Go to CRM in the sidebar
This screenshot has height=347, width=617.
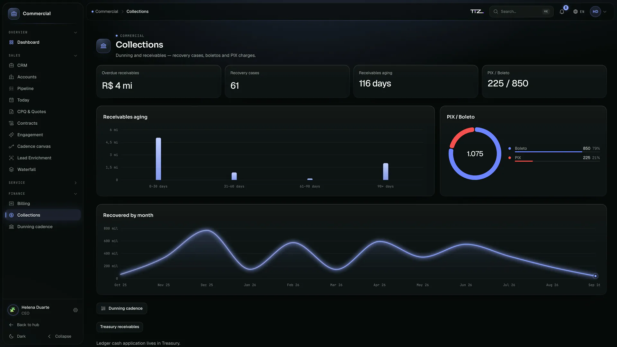pyautogui.click(x=43, y=65)
